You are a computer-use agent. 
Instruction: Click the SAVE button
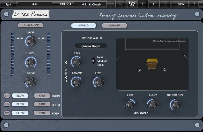click(x=121, y=4)
